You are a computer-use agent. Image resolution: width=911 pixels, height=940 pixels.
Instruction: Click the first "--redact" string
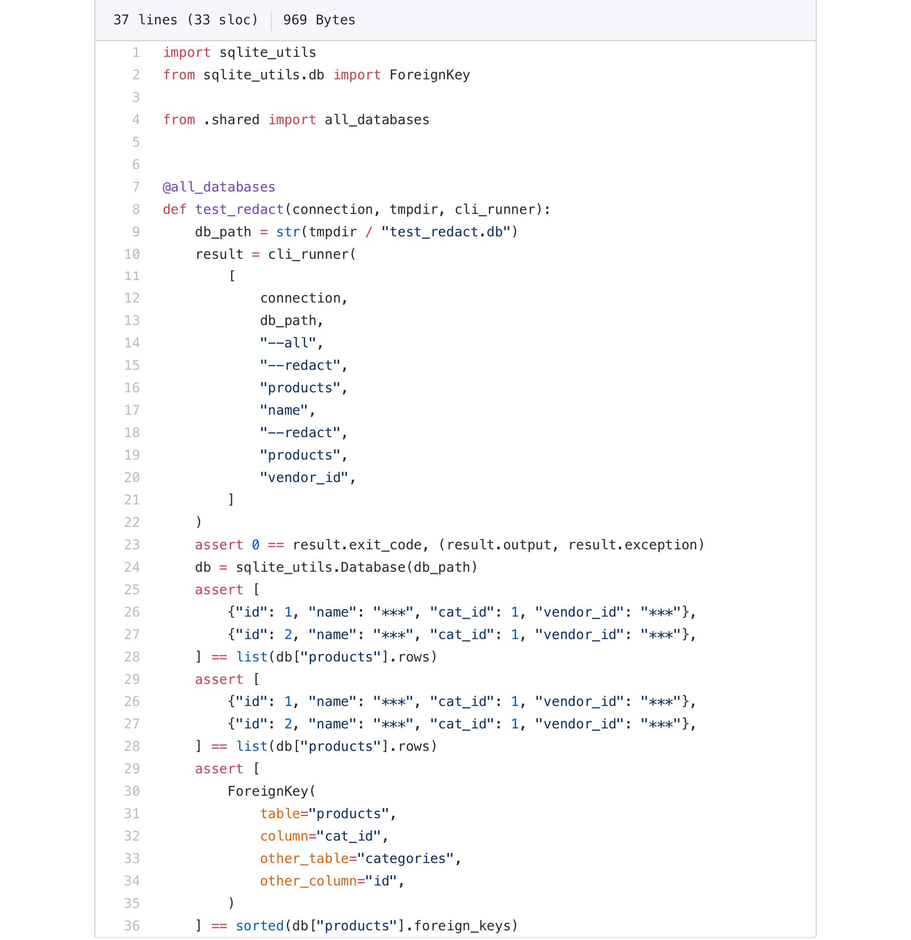pyautogui.click(x=303, y=365)
